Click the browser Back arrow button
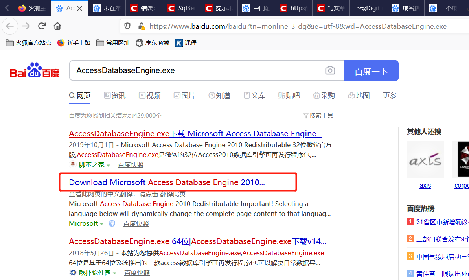 (x=10, y=26)
